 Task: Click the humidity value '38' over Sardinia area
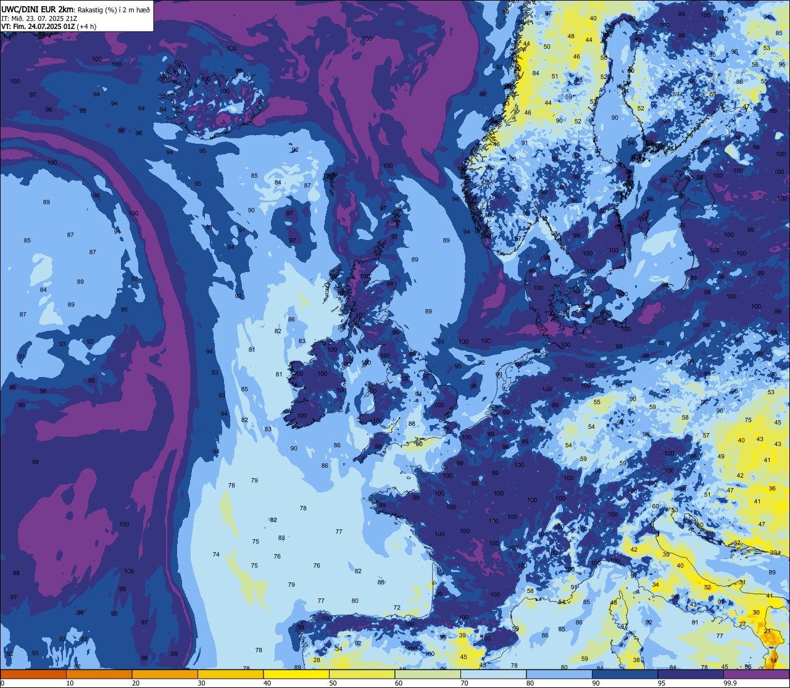636,660
